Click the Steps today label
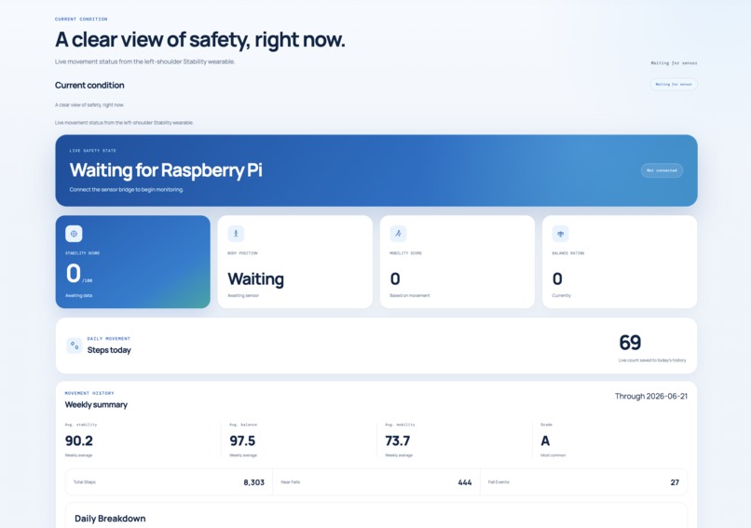 (109, 350)
